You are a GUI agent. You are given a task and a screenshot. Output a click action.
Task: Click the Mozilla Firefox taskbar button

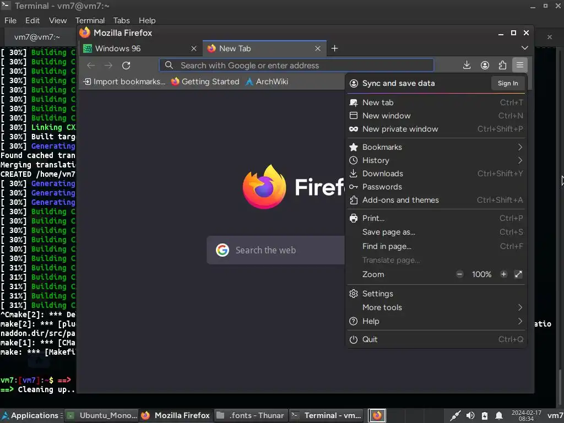[176, 415]
